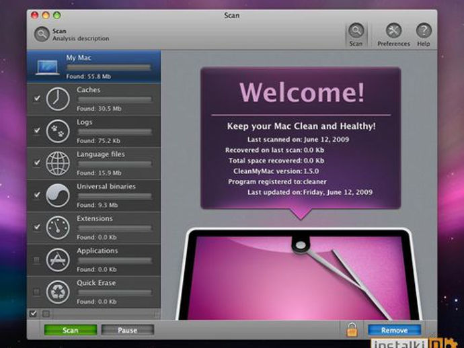Select the Quick Erase category label
The width and height of the screenshot is (464, 348).
tap(96, 283)
